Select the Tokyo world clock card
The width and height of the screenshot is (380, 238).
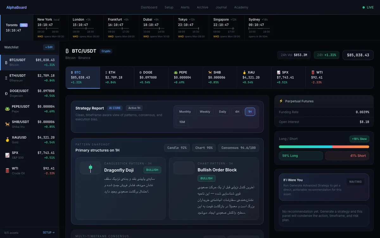tap(192, 28)
